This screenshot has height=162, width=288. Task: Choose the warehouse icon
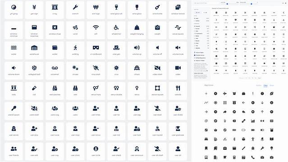pyautogui.click(x=34, y=50)
